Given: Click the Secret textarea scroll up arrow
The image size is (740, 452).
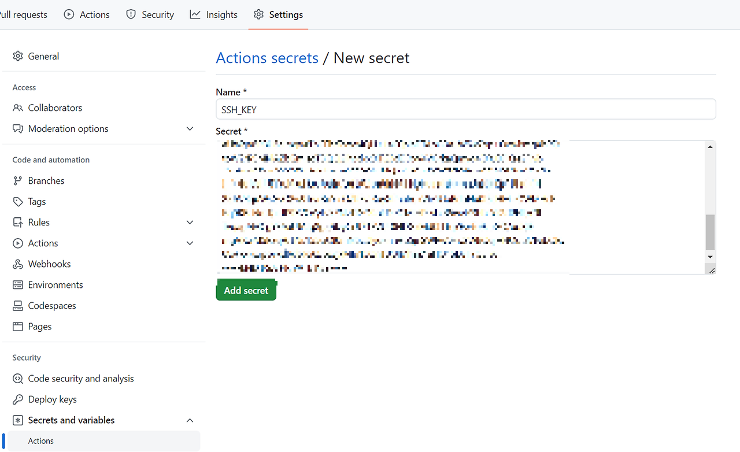Looking at the screenshot, I should tap(711, 146).
